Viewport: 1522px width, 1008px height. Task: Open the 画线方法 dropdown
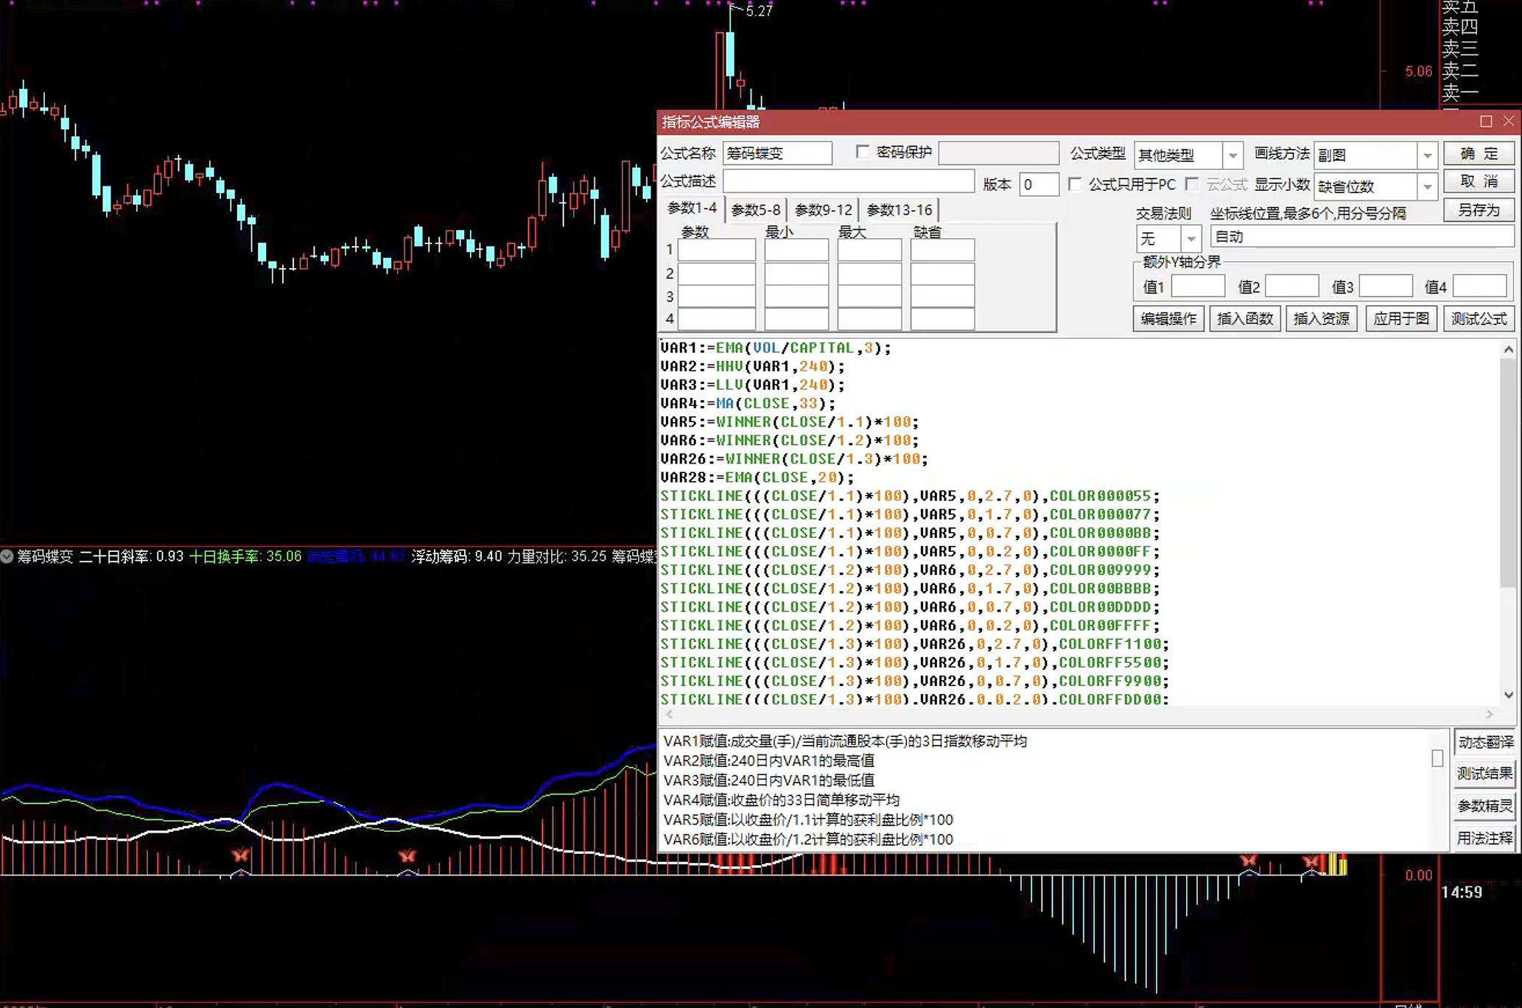pyautogui.click(x=1427, y=155)
